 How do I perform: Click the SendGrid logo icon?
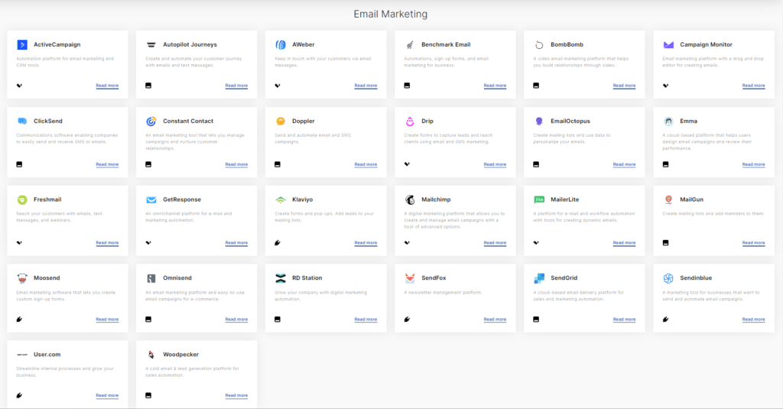tap(539, 278)
